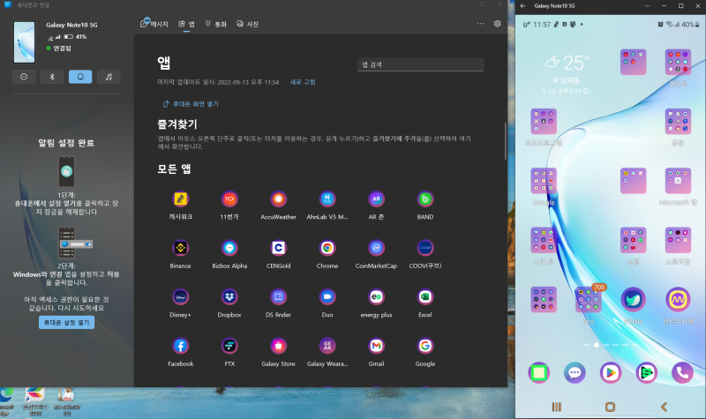Open the Edge shortcut on the desktop
Screen dimensions: 706x419
click(x=6, y=400)
